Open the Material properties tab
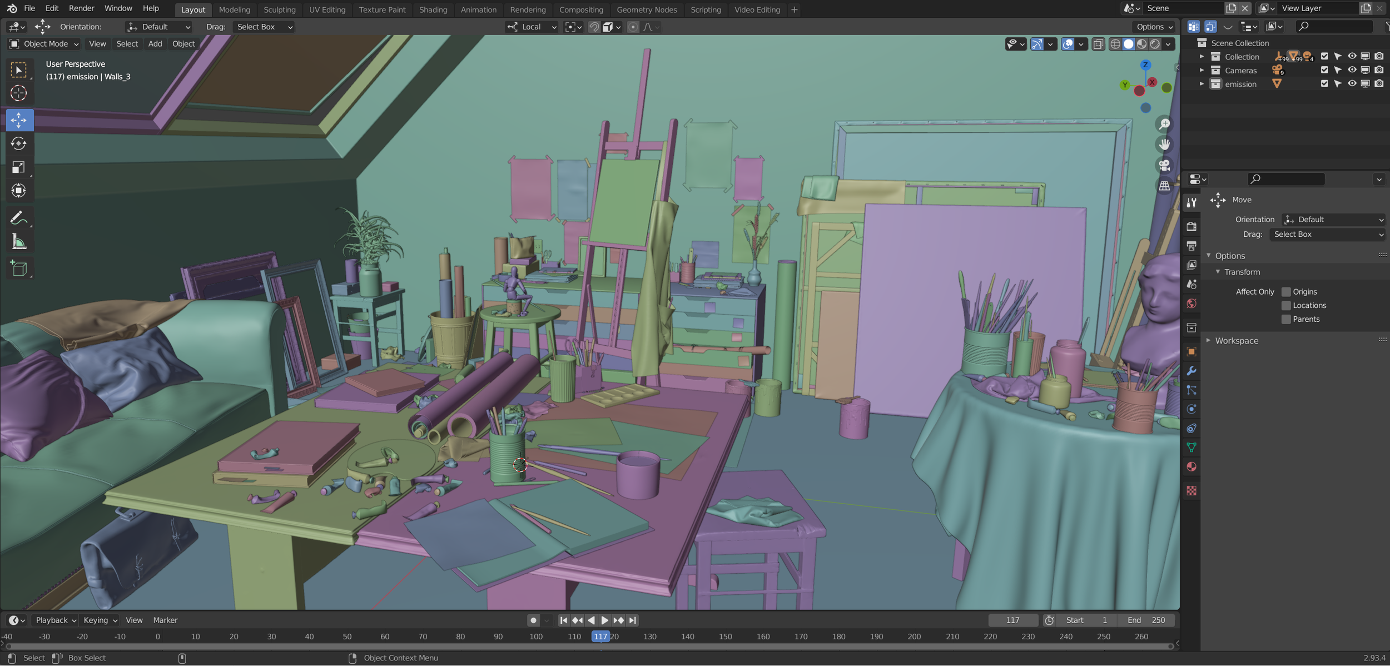The width and height of the screenshot is (1390, 666). (1191, 466)
